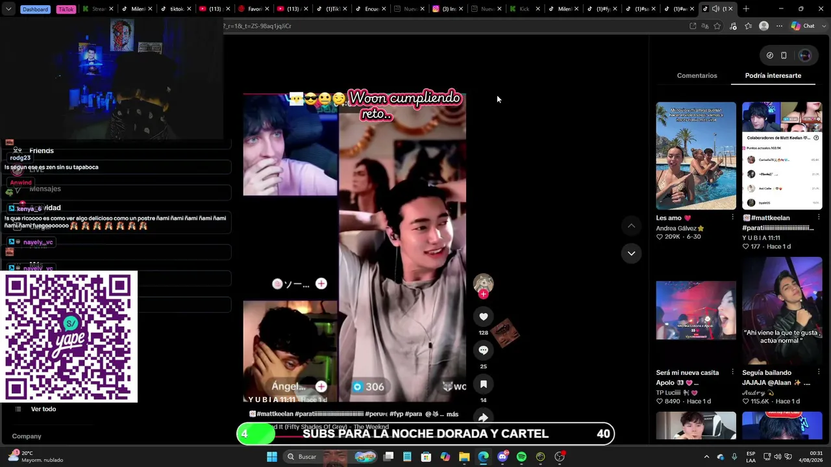Click the #mattkeelan hashtag in video caption
831x467 pixels.
tap(275, 414)
